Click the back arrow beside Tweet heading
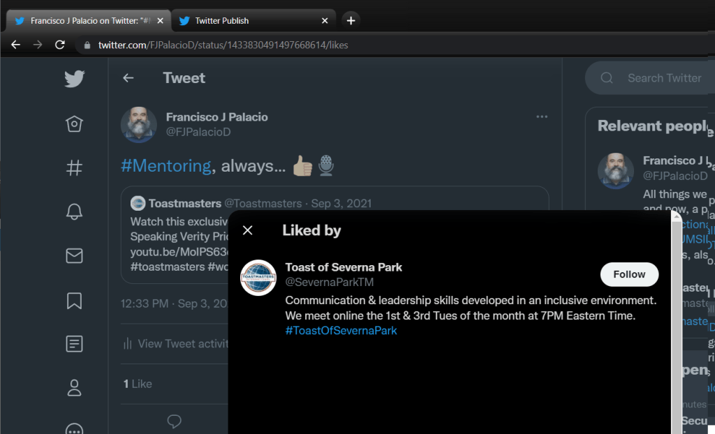Screen dimensions: 715x434 click(128, 78)
